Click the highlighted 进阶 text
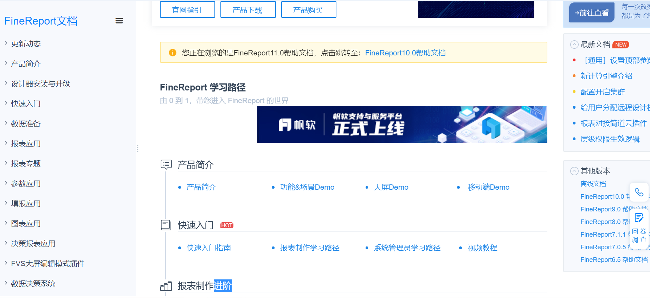The width and height of the screenshot is (650, 298). [x=223, y=286]
